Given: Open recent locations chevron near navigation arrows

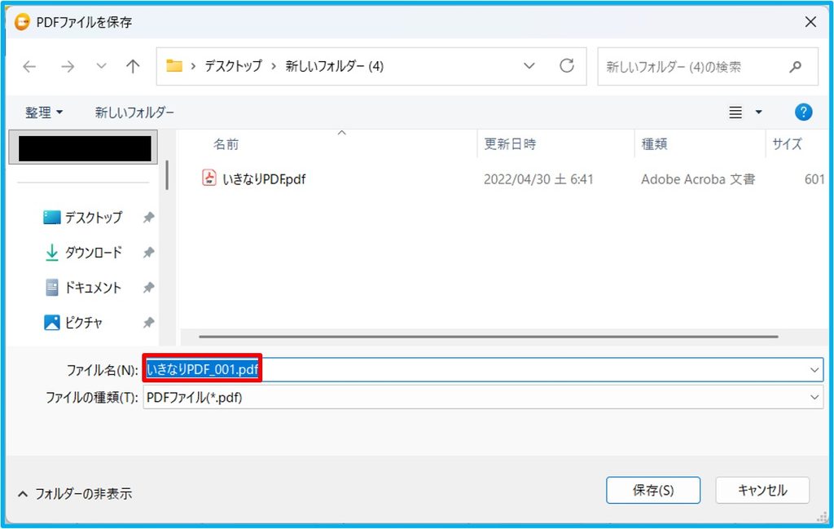Looking at the screenshot, I should click(x=101, y=66).
